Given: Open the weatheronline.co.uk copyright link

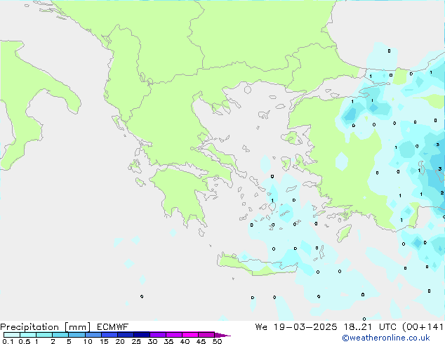Looking at the screenshot, I should [386, 338].
